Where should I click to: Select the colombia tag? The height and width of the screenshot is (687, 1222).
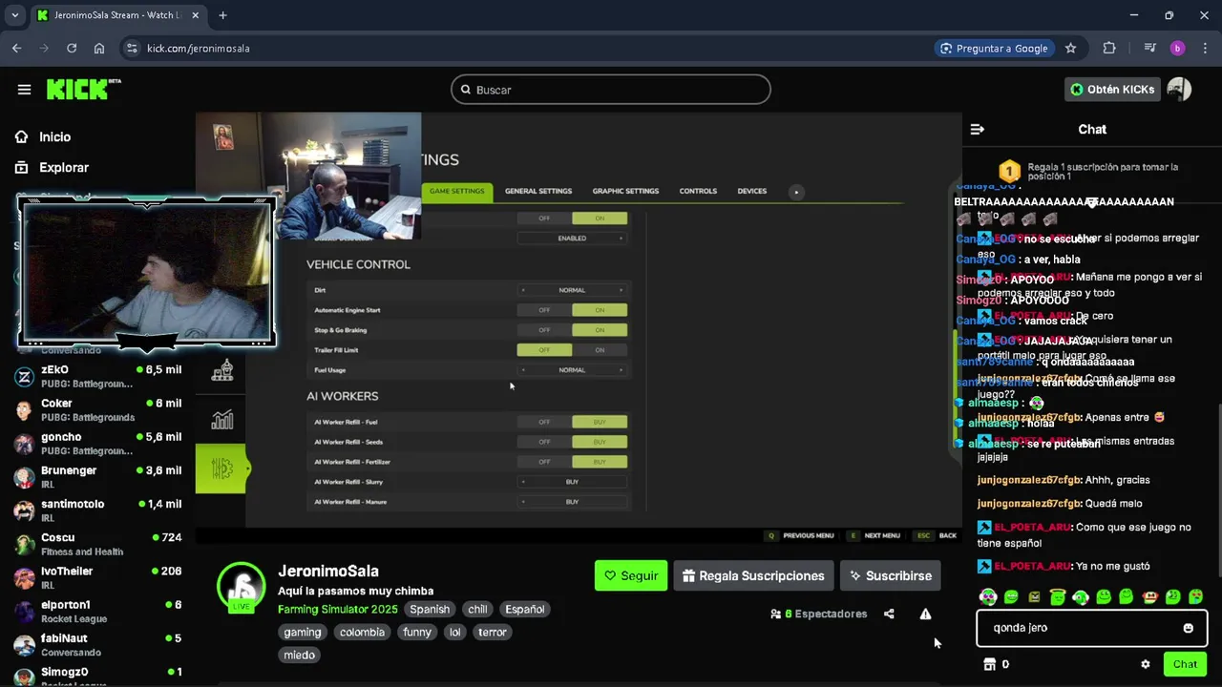coord(363,632)
